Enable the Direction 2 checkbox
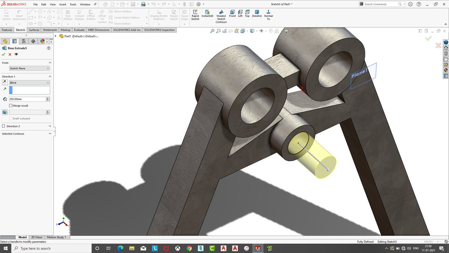 pos(4,126)
